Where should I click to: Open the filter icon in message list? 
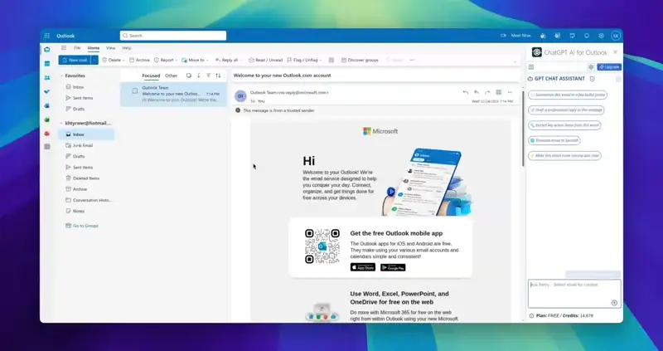coord(208,76)
